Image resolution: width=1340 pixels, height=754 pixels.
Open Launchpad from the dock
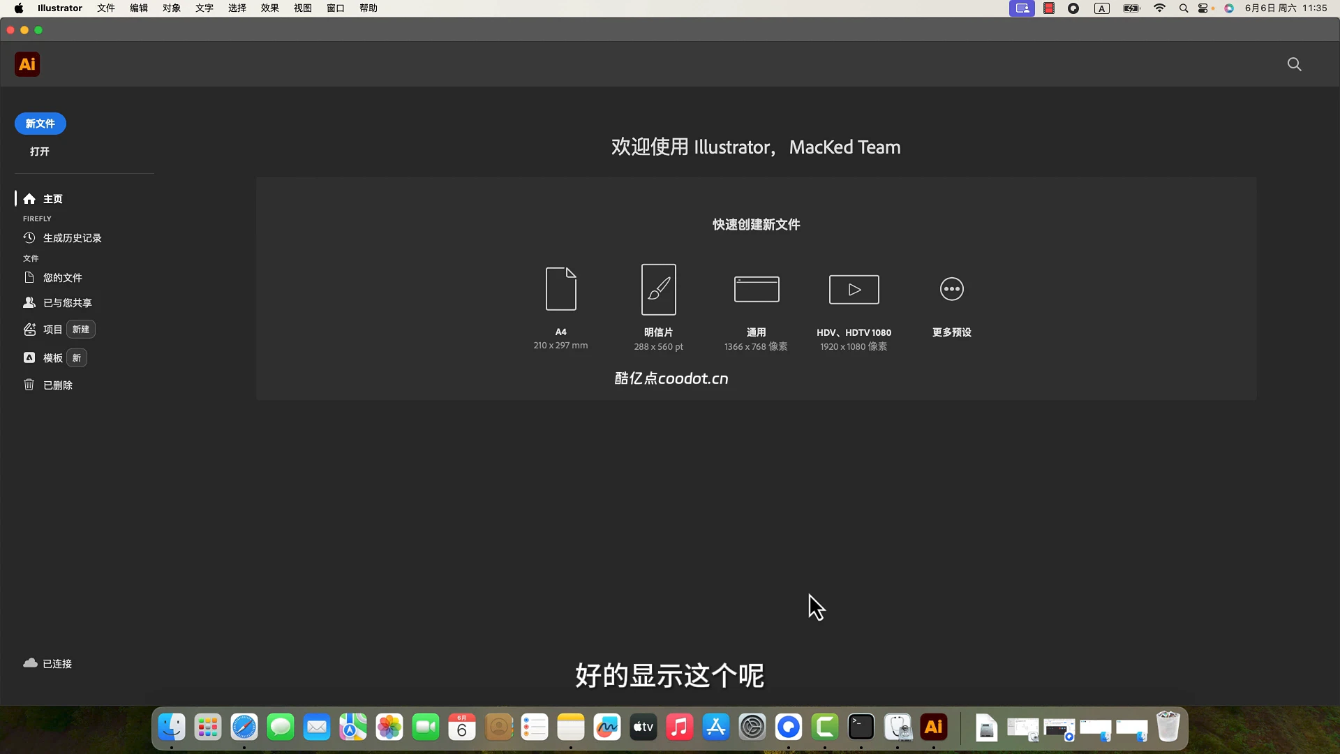pos(208,727)
